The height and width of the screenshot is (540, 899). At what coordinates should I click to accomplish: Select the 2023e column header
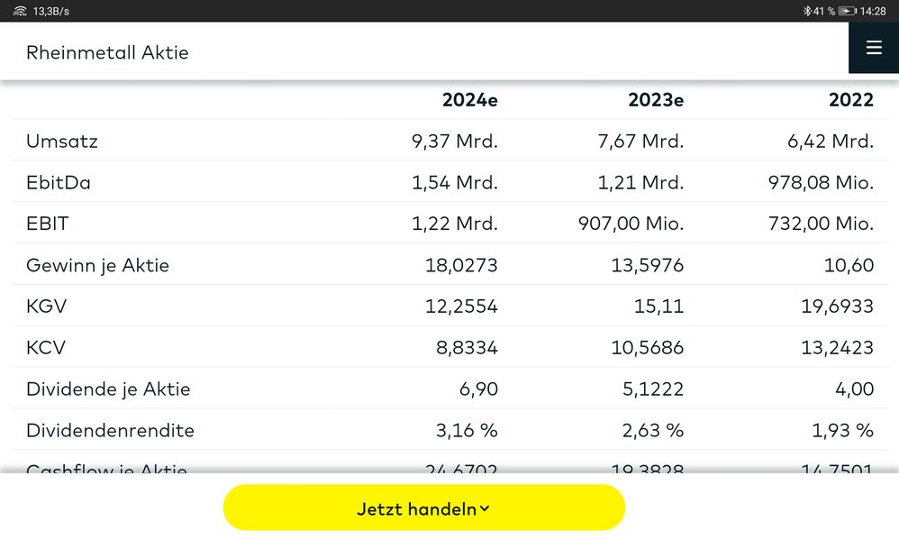click(x=656, y=100)
